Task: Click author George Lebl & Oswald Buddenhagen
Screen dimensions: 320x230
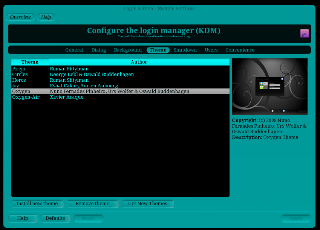Action: 92,75
